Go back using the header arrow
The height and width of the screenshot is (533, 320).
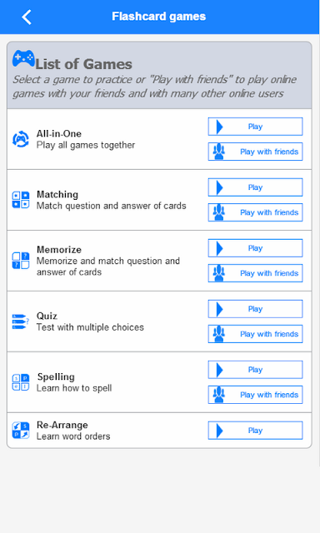pyautogui.click(x=27, y=17)
